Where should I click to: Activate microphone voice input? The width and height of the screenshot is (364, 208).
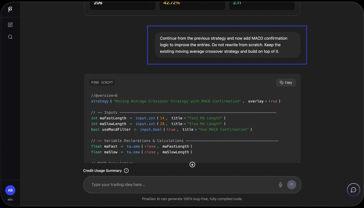click(x=281, y=185)
